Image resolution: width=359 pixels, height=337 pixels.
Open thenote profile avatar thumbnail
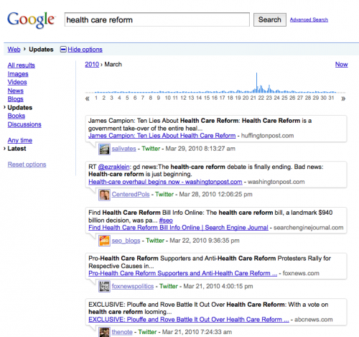point(104,332)
